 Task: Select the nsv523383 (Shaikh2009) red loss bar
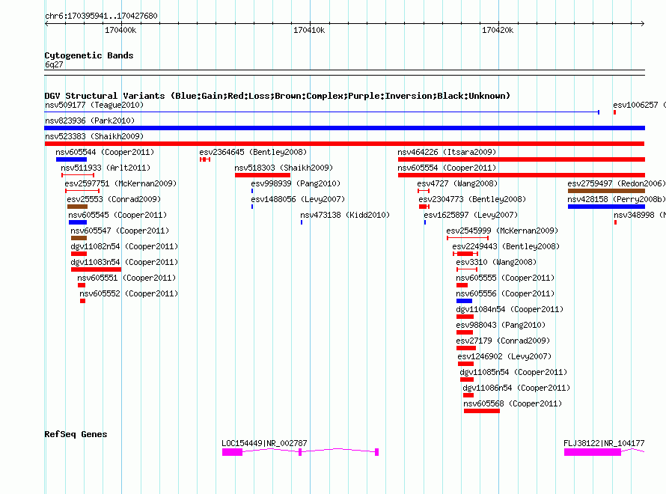pos(344,144)
